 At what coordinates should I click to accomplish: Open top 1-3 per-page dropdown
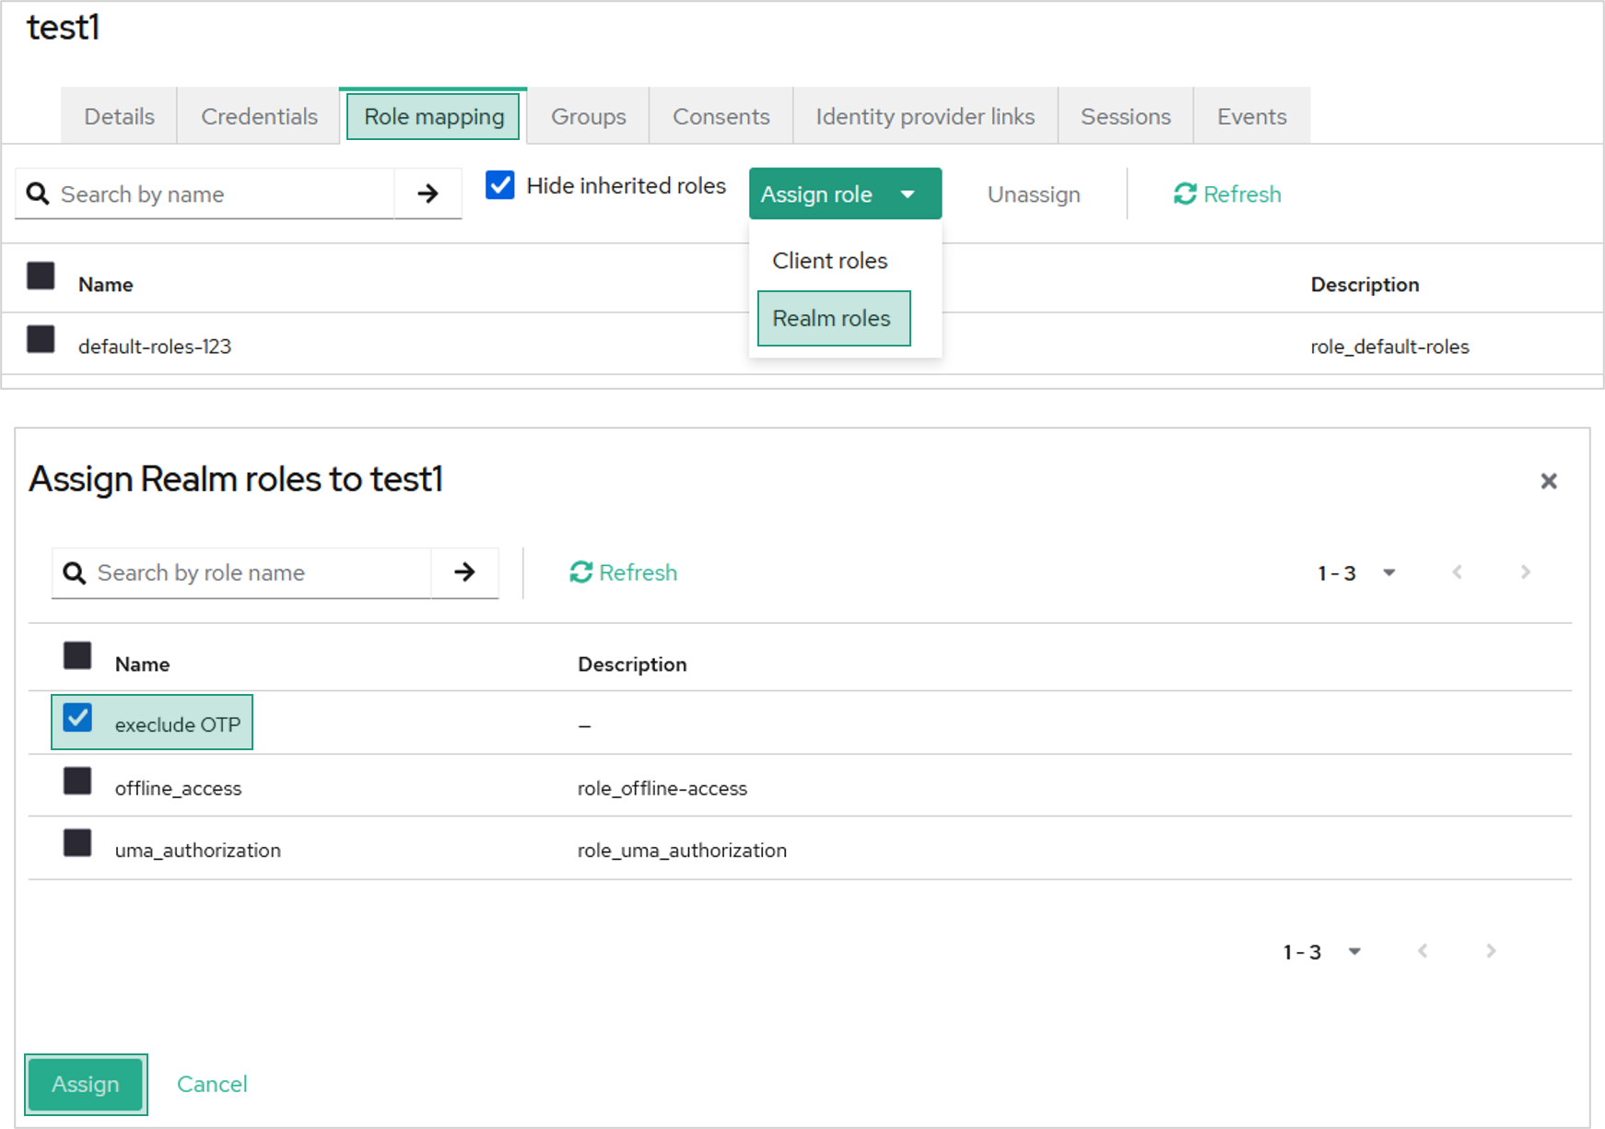[1388, 572]
